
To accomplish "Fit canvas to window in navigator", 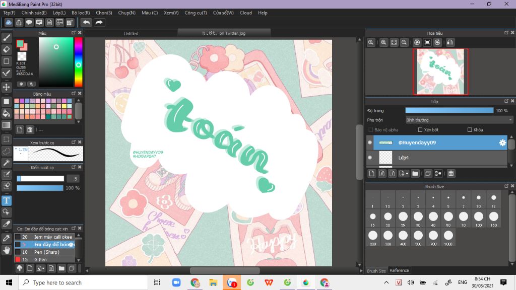I will click(x=394, y=42).
